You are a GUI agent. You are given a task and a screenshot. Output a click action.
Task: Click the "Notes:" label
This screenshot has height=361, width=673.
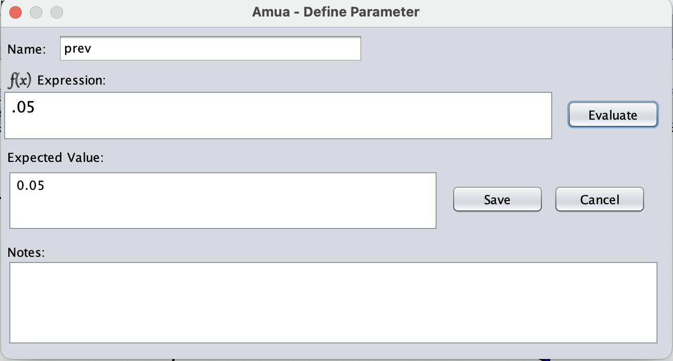point(27,253)
